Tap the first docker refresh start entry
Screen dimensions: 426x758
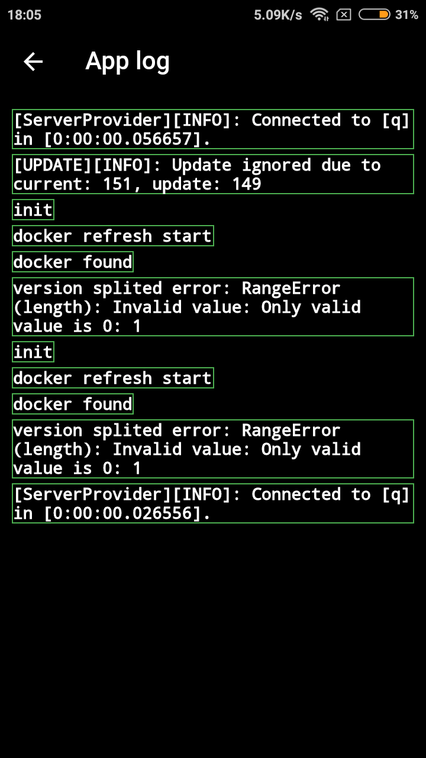point(112,236)
